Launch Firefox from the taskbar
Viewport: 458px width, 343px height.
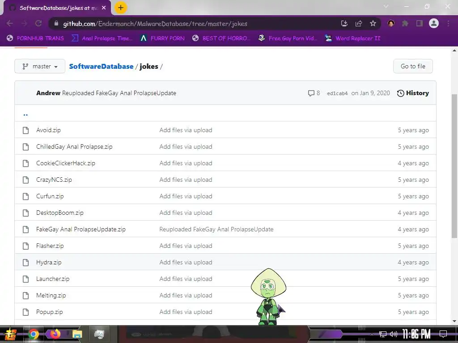(55, 334)
